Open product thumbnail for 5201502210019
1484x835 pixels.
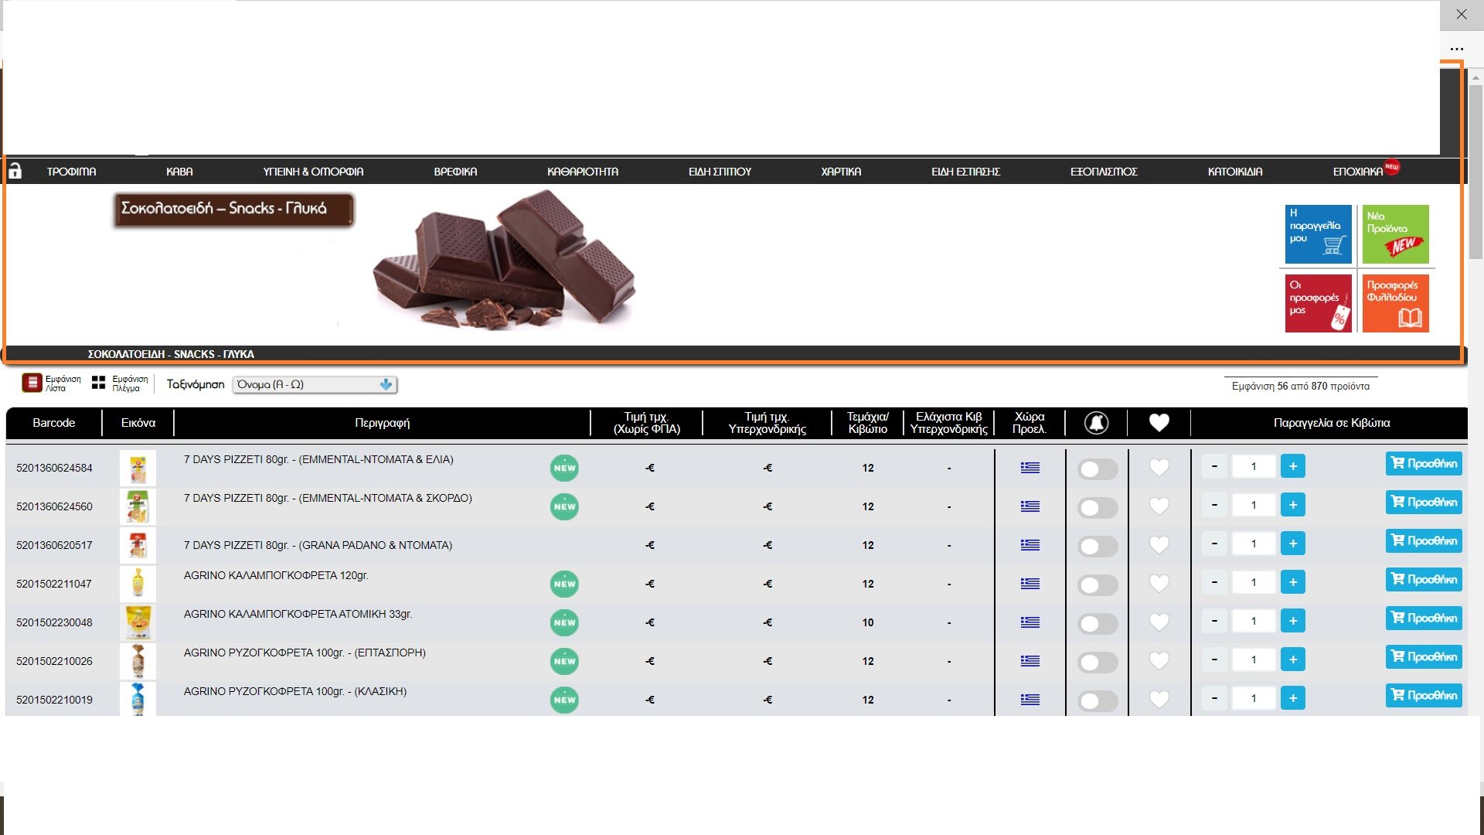(138, 699)
